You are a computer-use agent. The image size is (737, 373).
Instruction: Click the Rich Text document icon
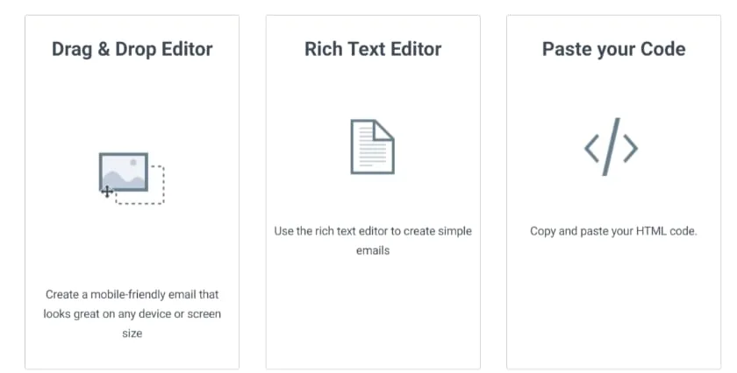(373, 147)
